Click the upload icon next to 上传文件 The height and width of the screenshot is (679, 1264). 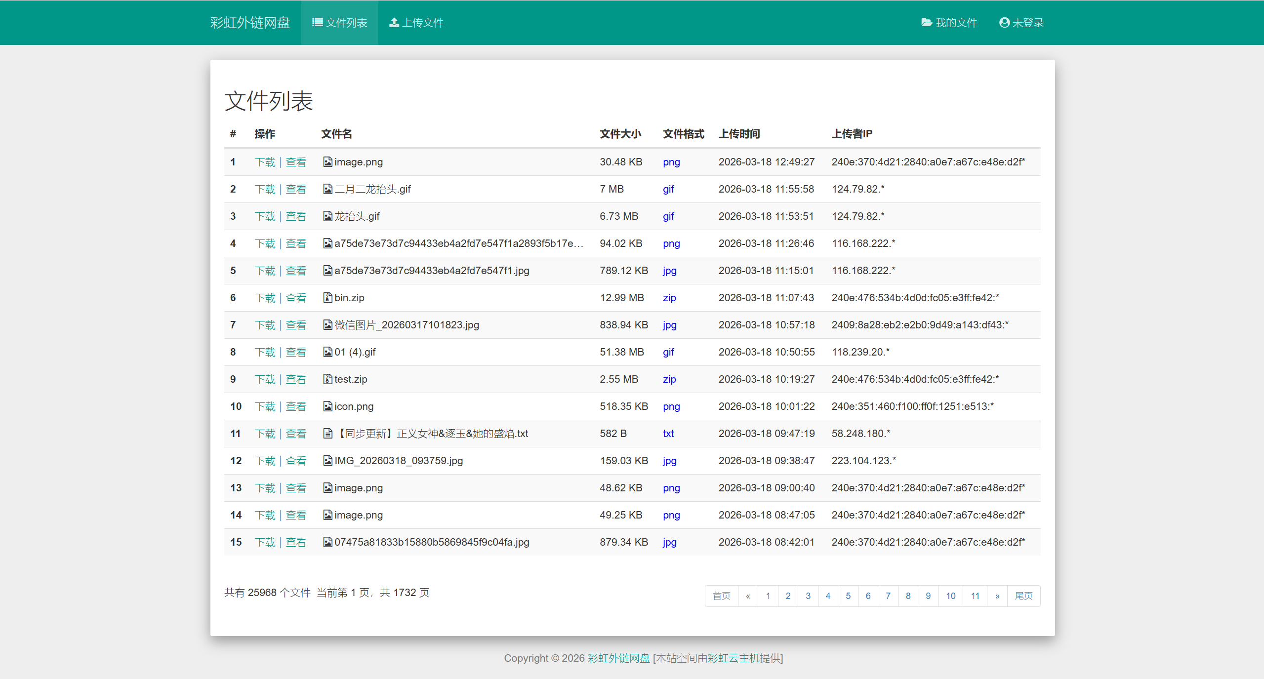point(394,22)
